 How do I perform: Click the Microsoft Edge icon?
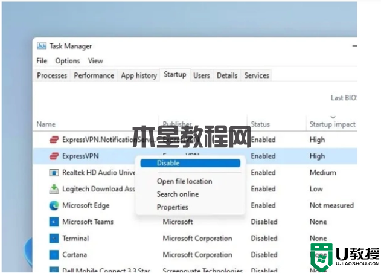(x=54, y=205)
